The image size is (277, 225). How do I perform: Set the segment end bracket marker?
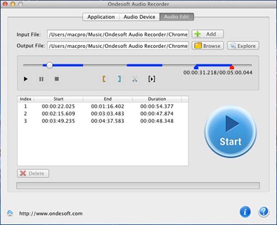[119, 79]
